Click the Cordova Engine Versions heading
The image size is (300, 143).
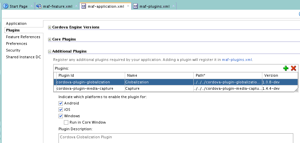76,27
